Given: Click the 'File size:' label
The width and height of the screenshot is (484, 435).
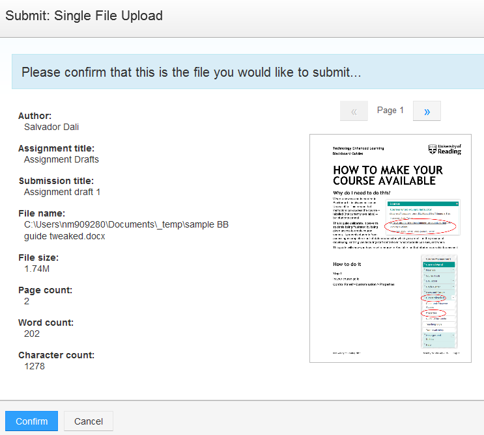Looking at the screenshot, I should (38, 257).
